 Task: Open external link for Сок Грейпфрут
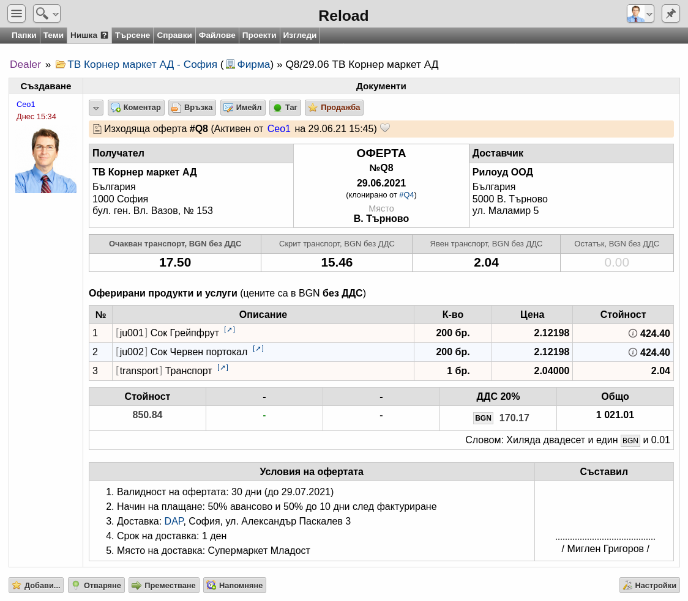(x=230, y=330)
